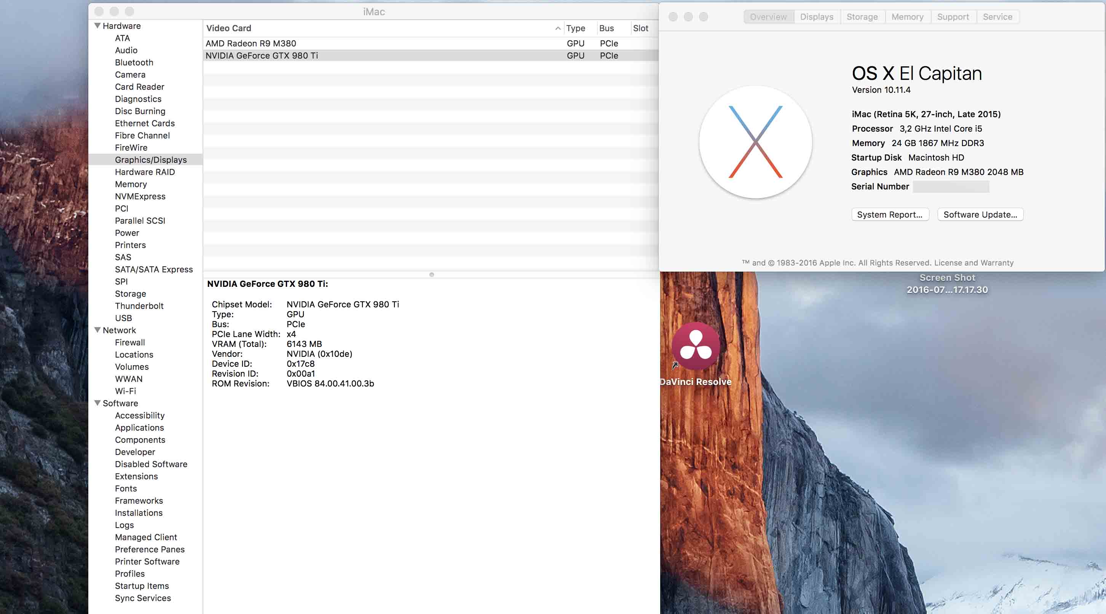Select Fibre Channel in sidebar
The image size is (1106, 614).
pyautogui.click(x=142, y=135)
